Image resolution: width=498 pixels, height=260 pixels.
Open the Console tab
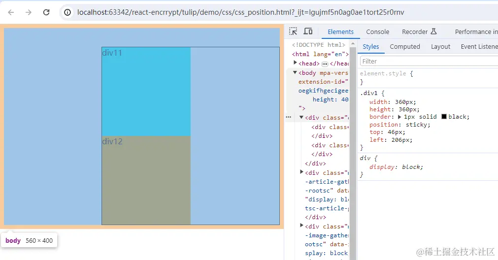pos(377,32)
